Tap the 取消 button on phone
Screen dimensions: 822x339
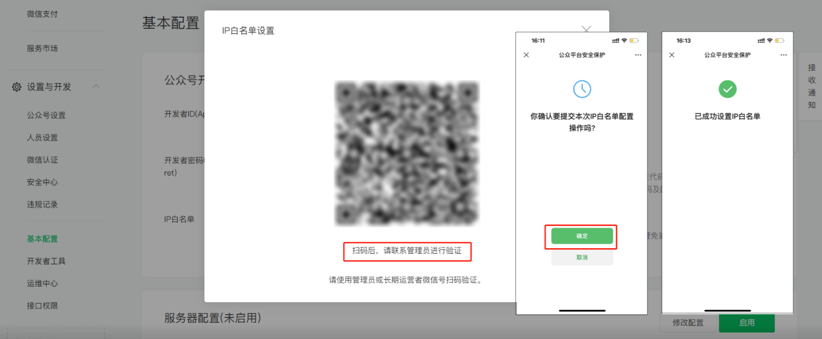[x=582, y=257]
